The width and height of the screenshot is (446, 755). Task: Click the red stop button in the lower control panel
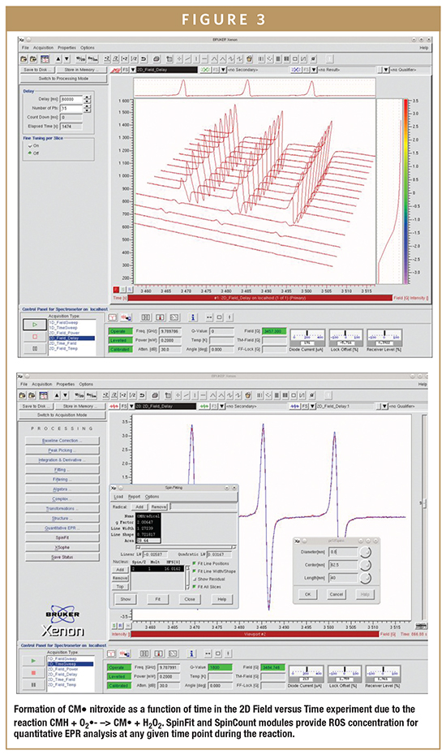click(x=33, y=673)
